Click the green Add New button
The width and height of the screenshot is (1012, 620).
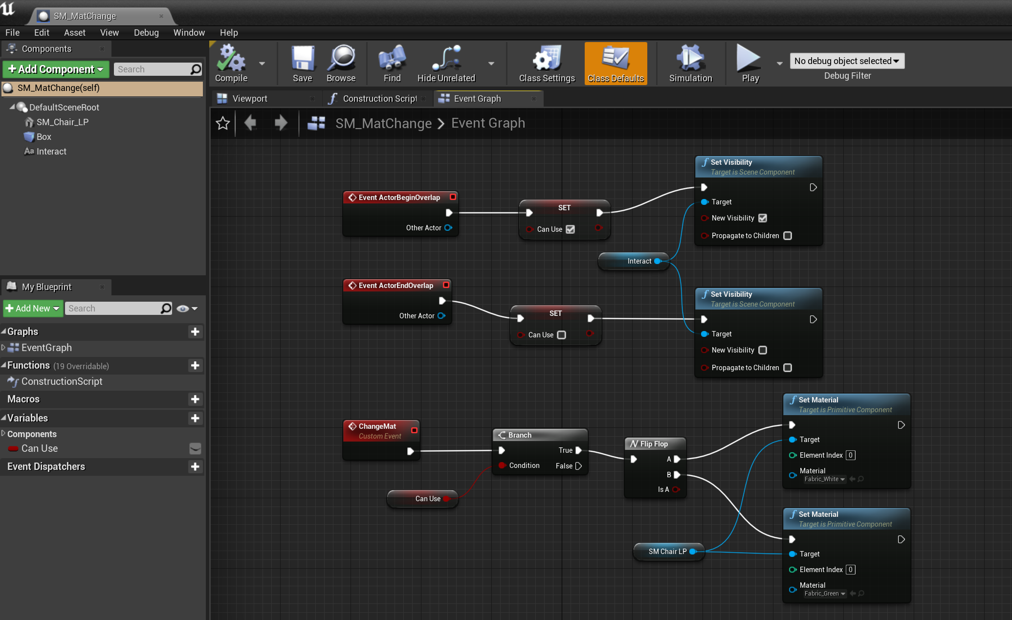pyautogui.click(x=32, y=308)
